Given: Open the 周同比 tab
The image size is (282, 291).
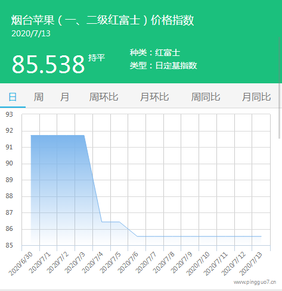Looking at the screenshot, I should [x=206, y=97].
